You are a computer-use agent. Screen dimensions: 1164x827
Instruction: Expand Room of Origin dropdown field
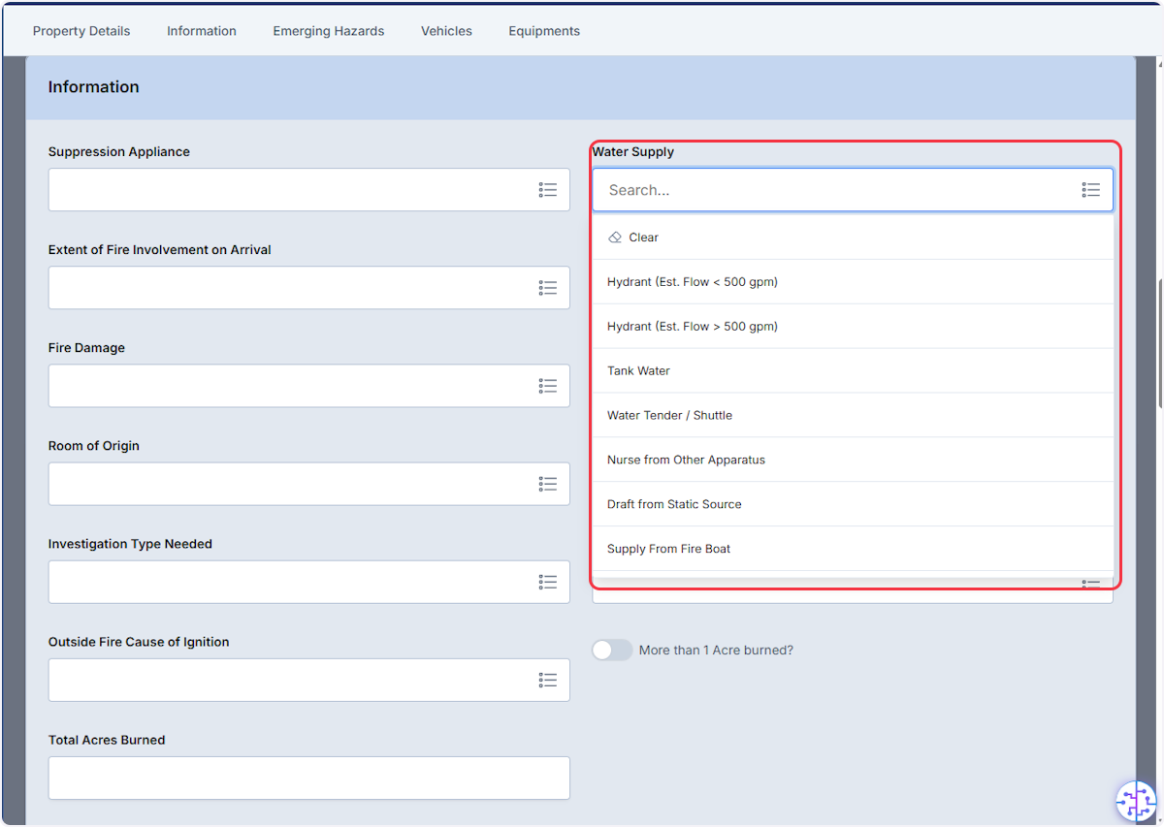[309, 484]
